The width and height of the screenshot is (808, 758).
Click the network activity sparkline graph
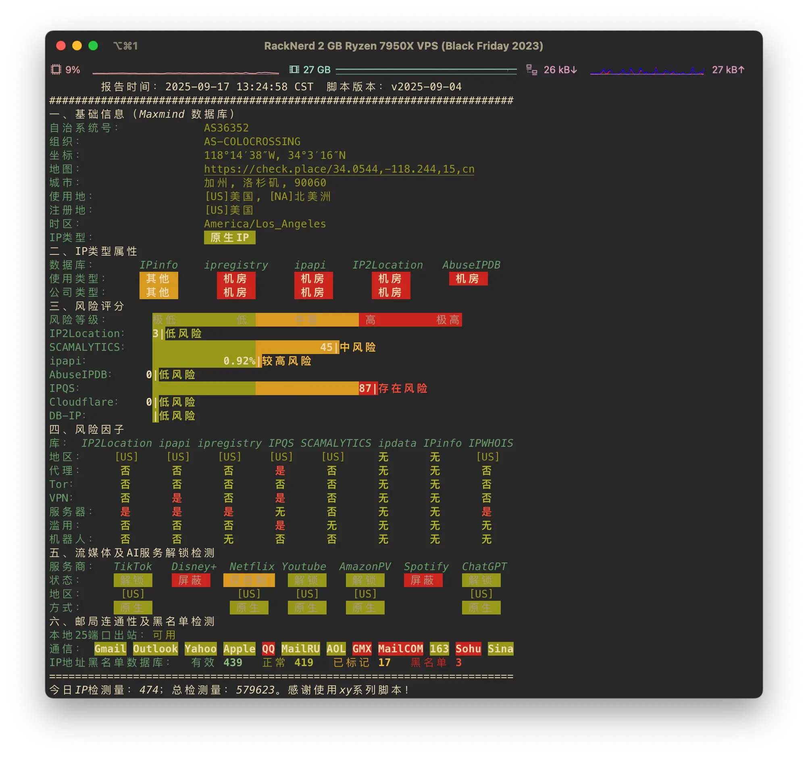point(647,71)
